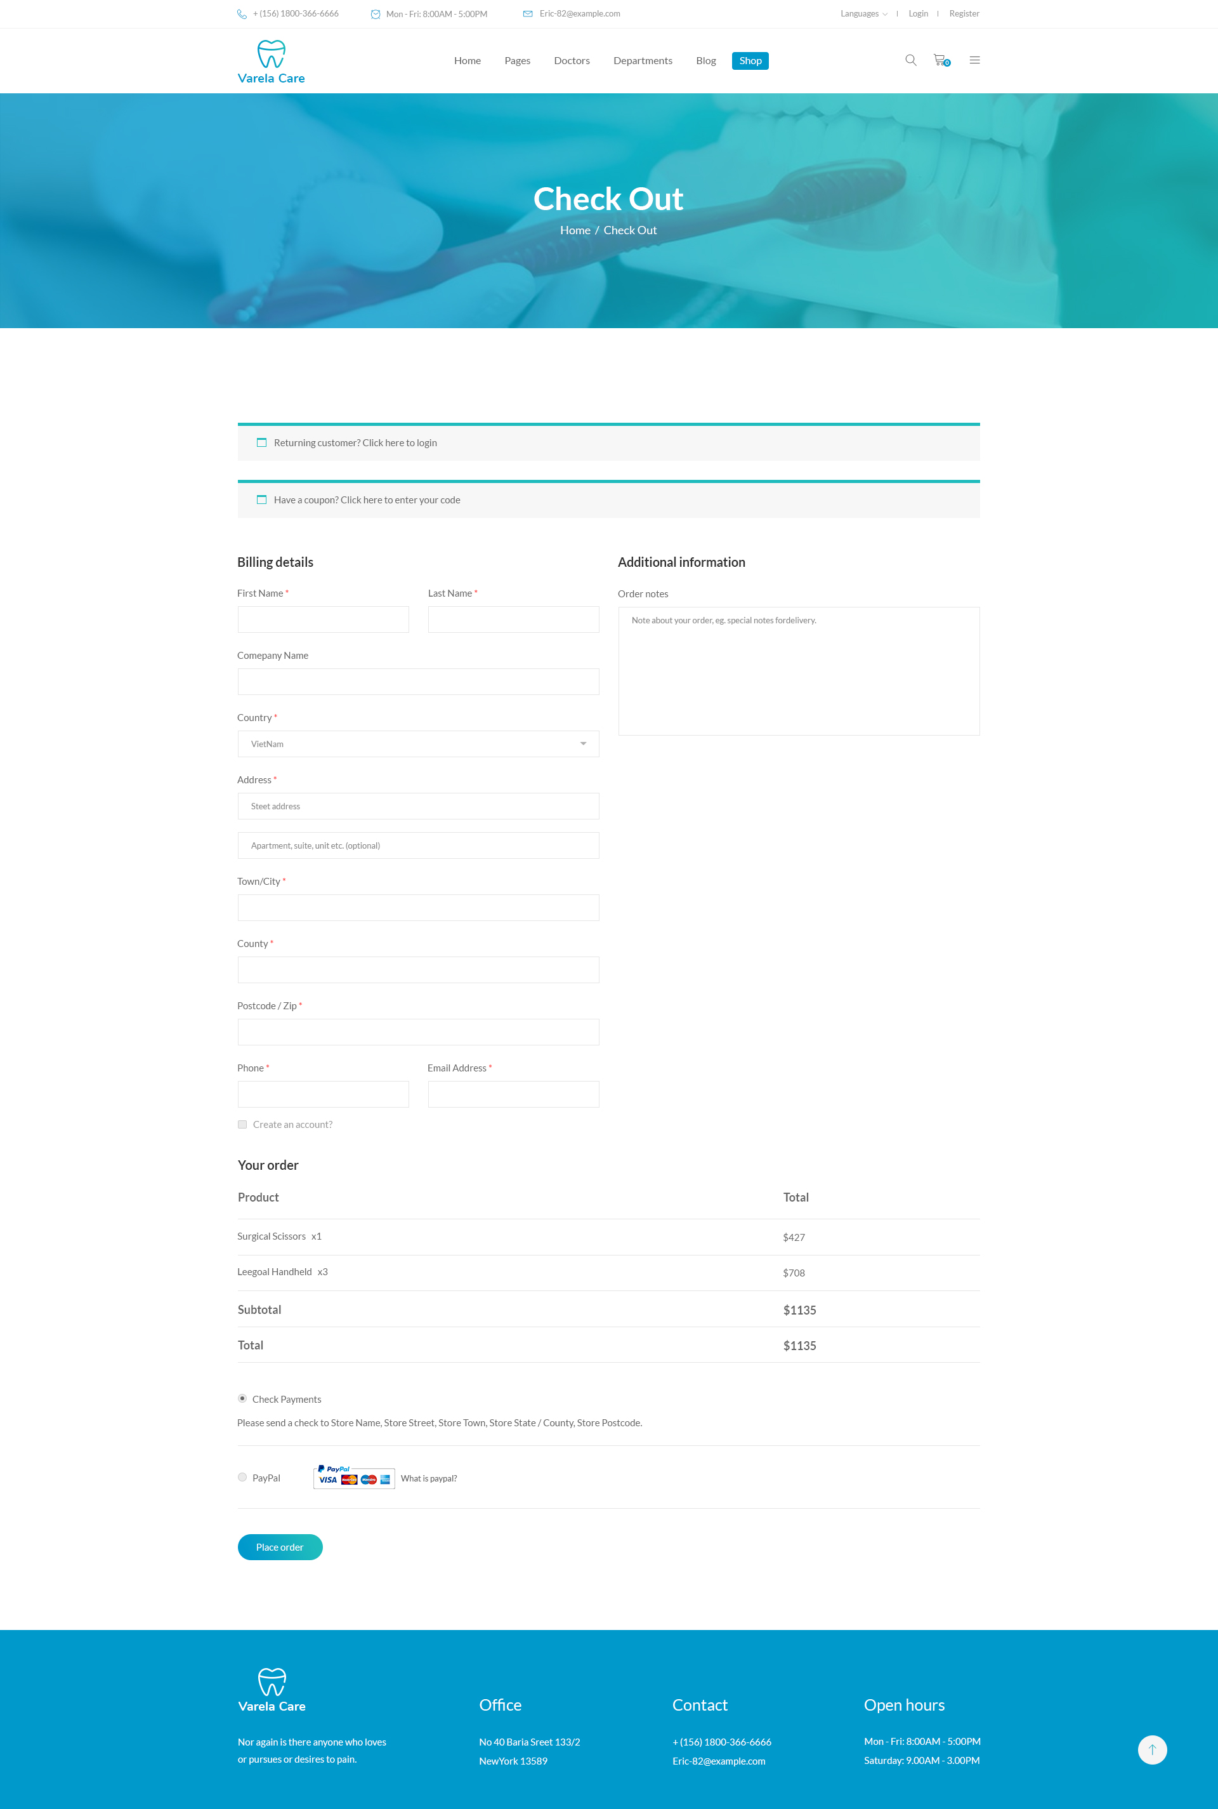
Task: Open the Country VietNam dropdown
Action: [x=418, y=744]
